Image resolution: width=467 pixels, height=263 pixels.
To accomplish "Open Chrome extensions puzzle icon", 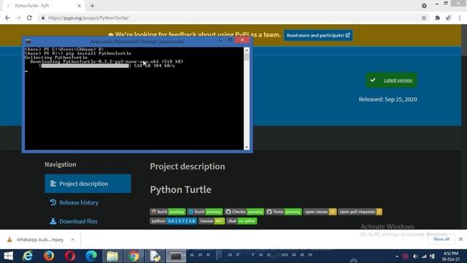I will (x=437, y=18).
